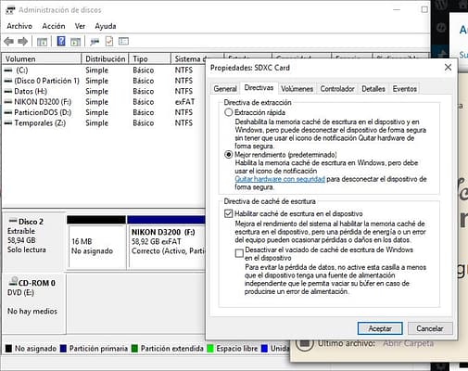The width and height of the screenshot is (468, 371).
Task: Click the drive icon beside Datos (H:)
Action: pos(8,92)
